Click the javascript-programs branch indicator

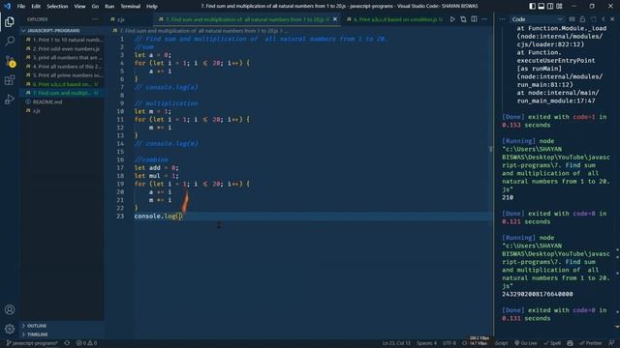(x=32, y=343)
